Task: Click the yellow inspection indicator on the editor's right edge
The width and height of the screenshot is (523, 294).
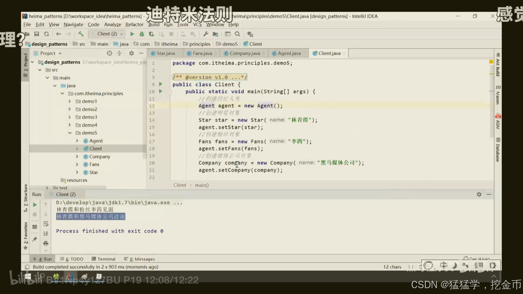Action: point(491,62)
